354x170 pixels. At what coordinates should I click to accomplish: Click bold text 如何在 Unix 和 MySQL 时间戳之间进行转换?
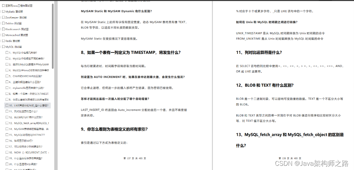click(267, 22)
